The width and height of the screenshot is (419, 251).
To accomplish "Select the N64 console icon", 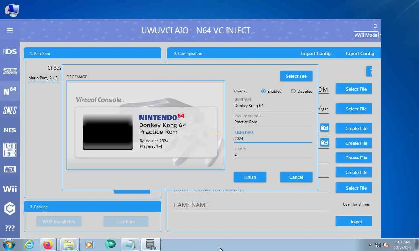I will pos(10,91).
